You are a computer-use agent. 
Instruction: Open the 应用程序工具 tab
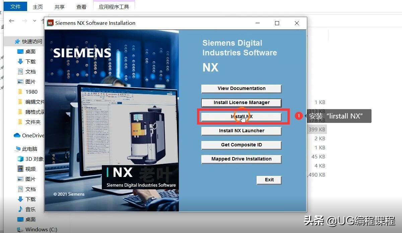click(114, 6)
